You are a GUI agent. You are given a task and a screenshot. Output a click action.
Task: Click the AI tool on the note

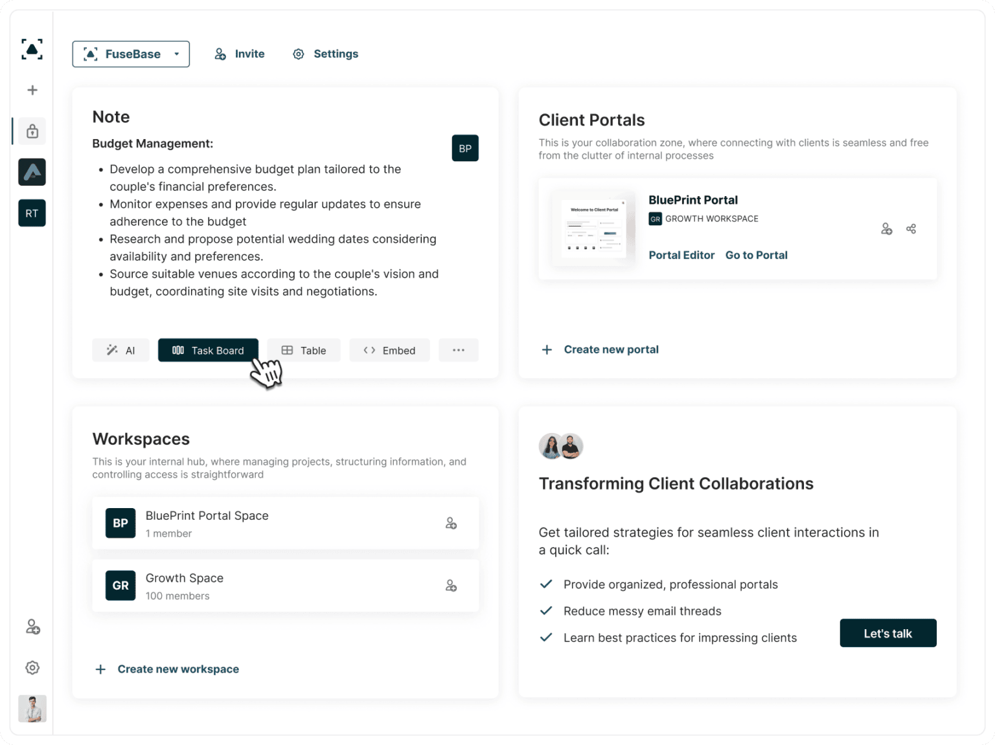[120, 350]
